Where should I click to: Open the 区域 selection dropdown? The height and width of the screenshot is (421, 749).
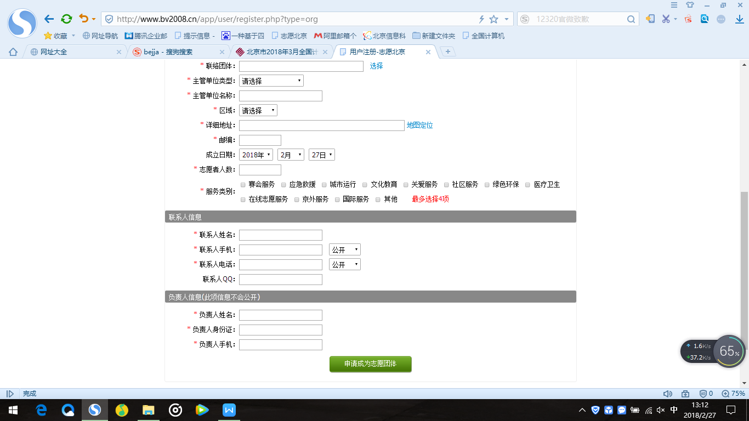coord(258,111)
